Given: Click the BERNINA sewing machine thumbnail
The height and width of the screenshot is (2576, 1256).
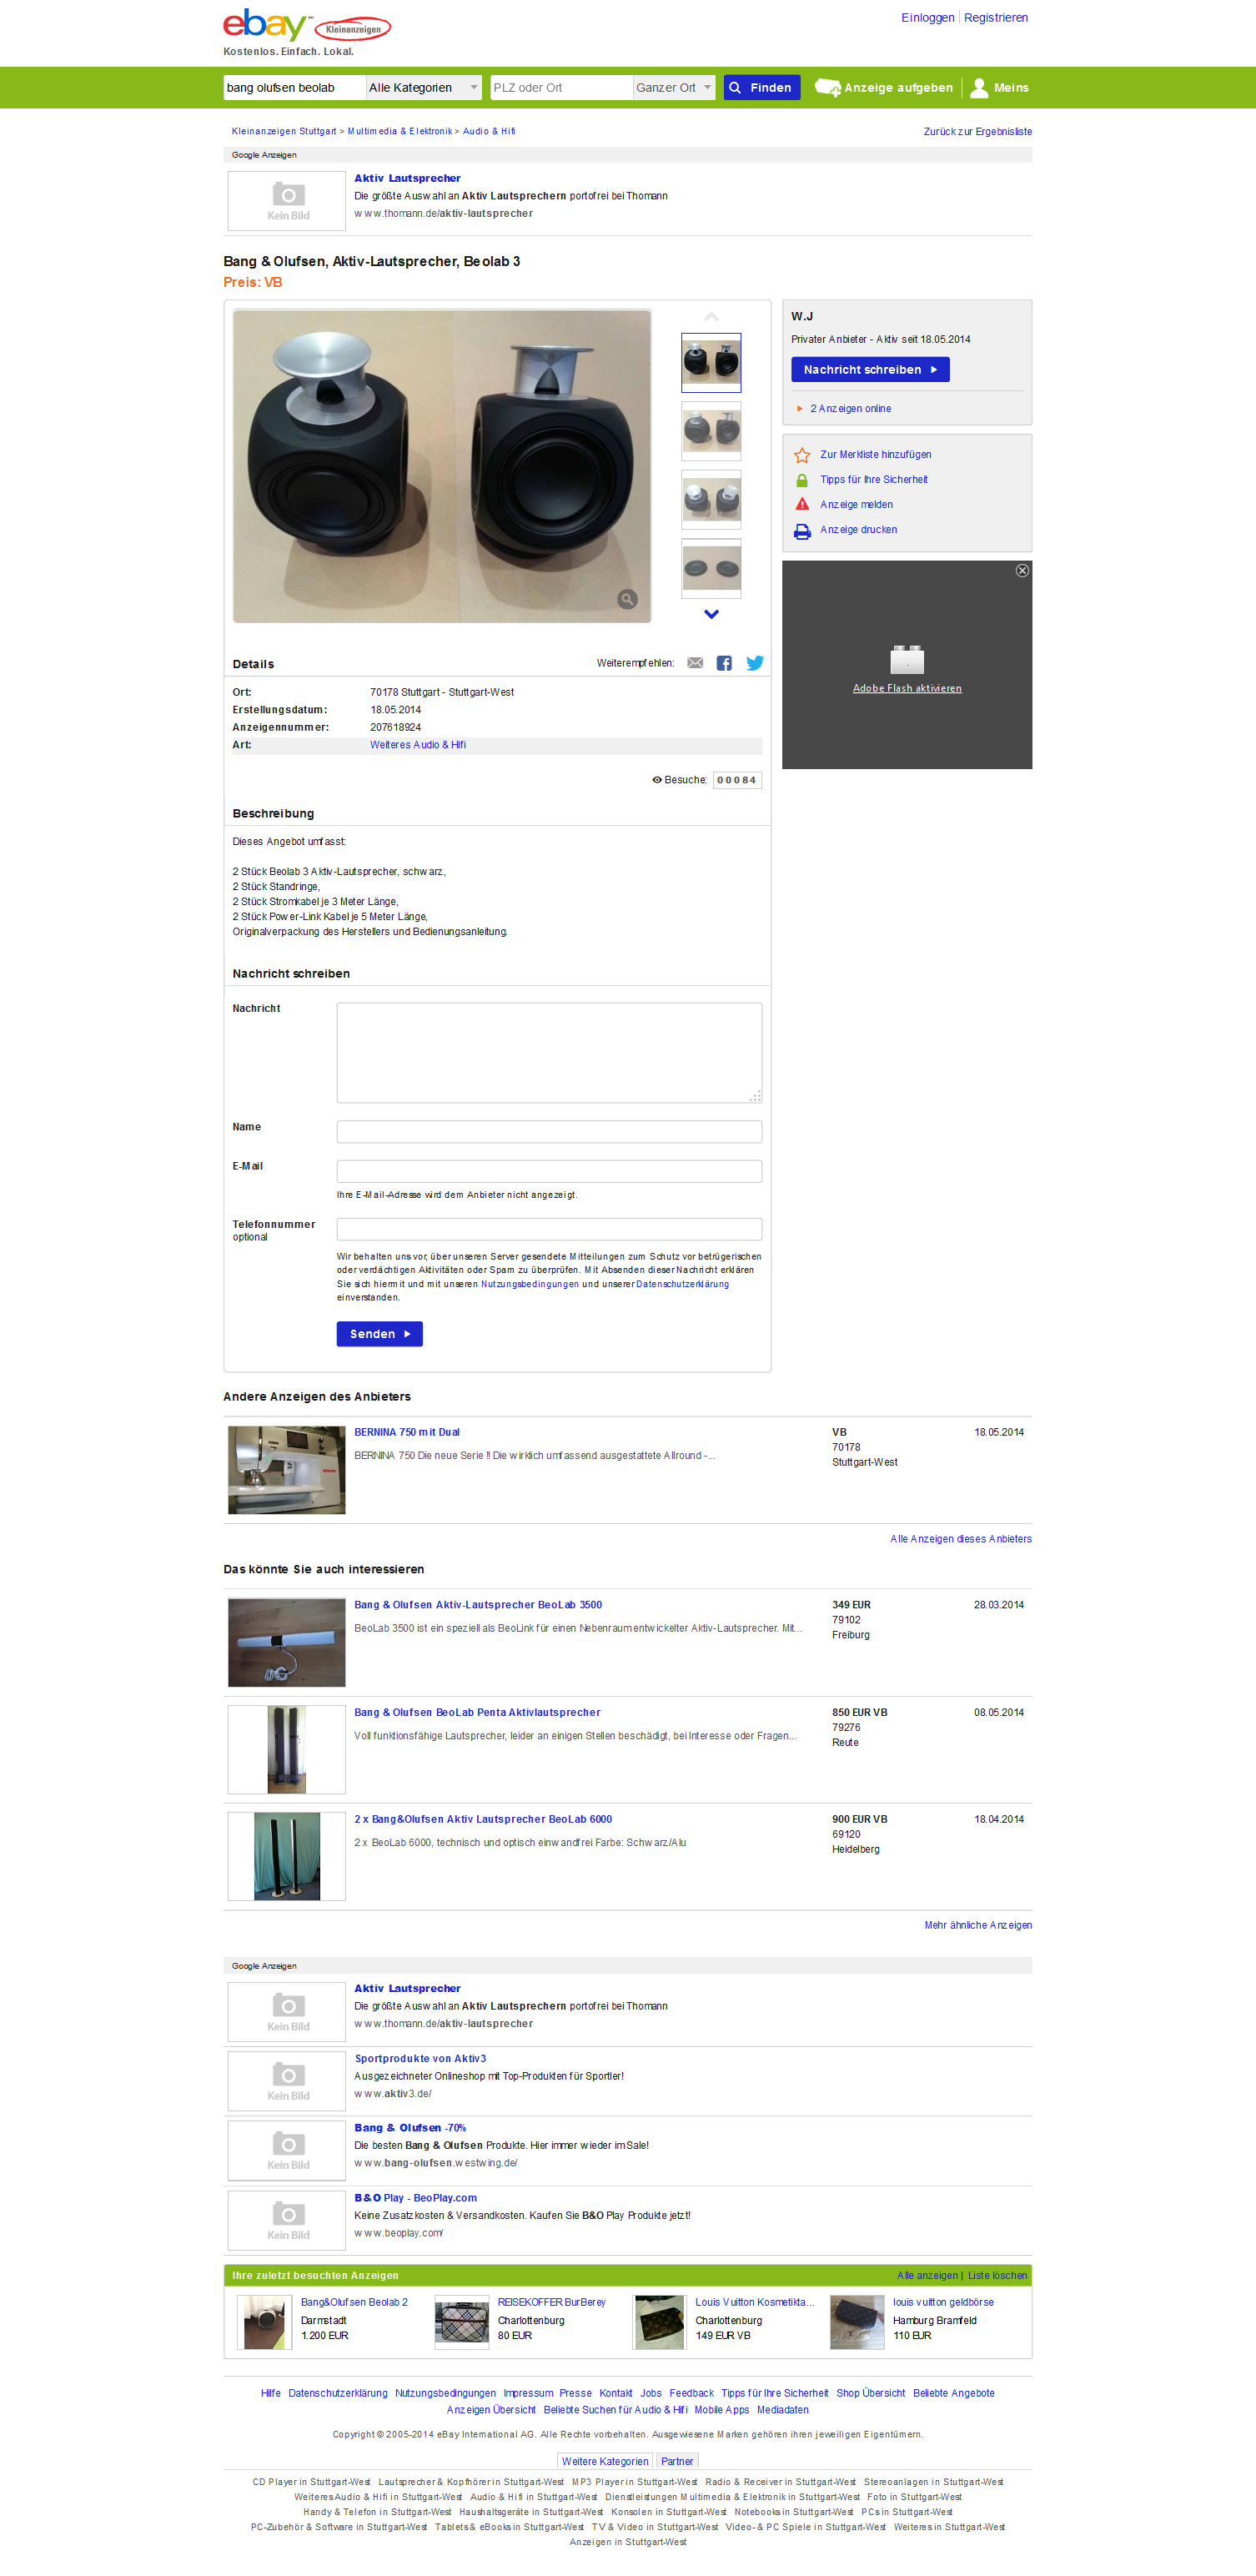Looking at the screenshot, I should (x=286, y=1470).
